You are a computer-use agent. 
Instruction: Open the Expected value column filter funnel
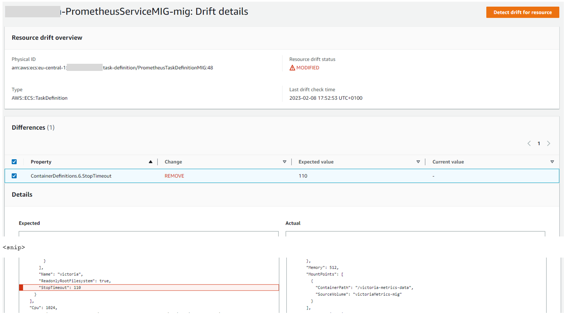point(418,162)
